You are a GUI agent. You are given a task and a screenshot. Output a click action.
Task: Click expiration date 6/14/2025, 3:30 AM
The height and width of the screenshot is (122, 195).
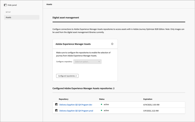coord(151,105)
